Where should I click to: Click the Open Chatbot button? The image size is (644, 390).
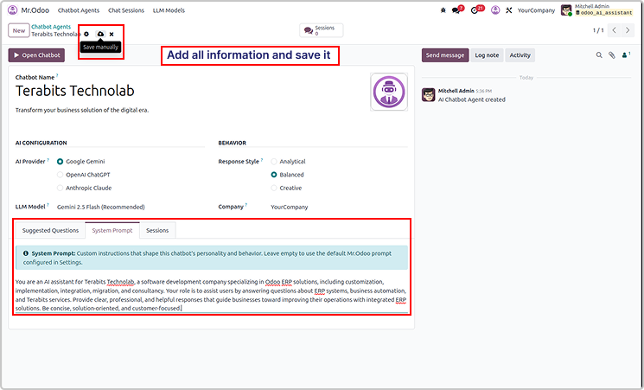(36, 55)
